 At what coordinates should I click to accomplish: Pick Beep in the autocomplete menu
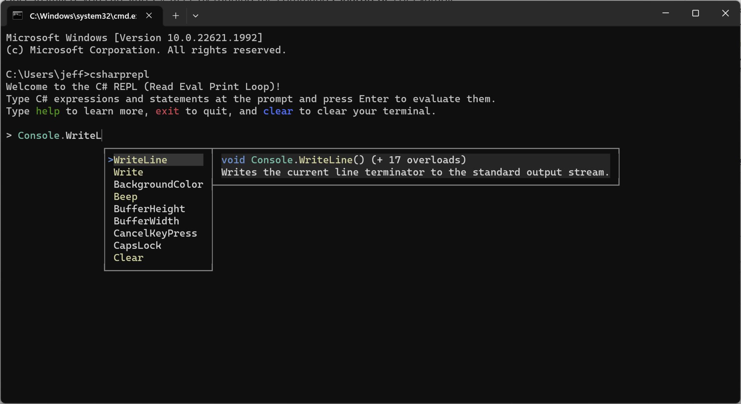tap(125, 196)
